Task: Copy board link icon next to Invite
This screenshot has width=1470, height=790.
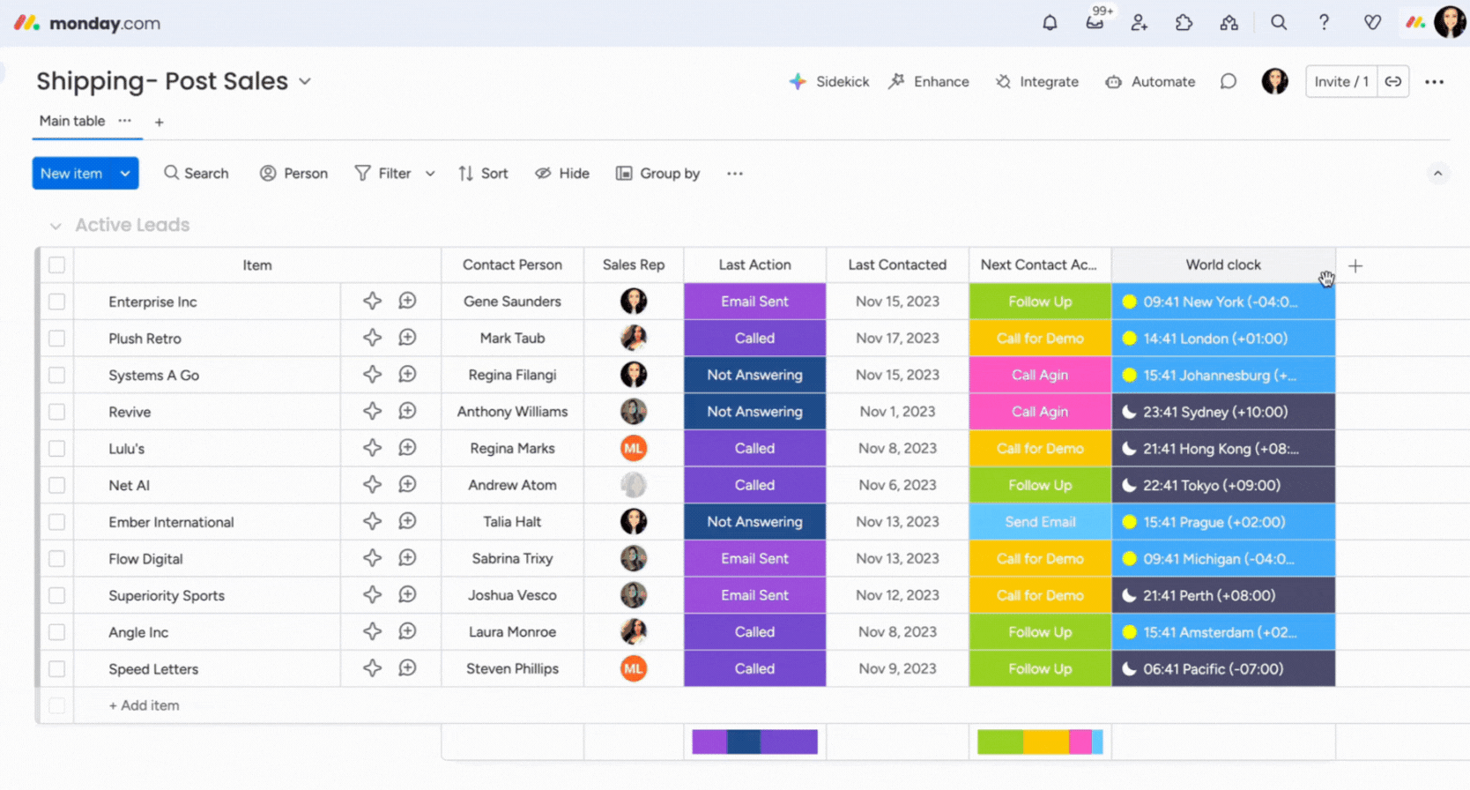Action: click(x=1393, y=81)
